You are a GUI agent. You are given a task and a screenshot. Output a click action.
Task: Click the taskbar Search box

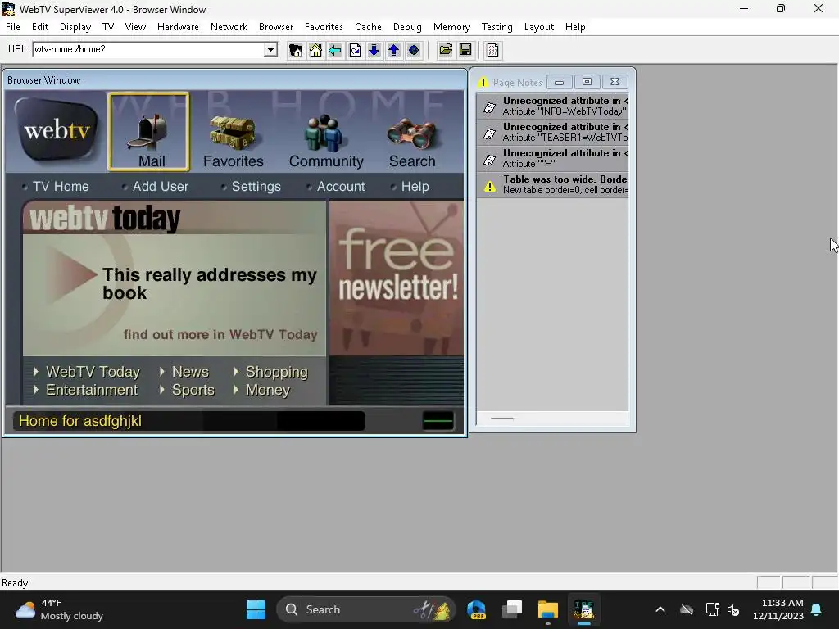(365, 609)
